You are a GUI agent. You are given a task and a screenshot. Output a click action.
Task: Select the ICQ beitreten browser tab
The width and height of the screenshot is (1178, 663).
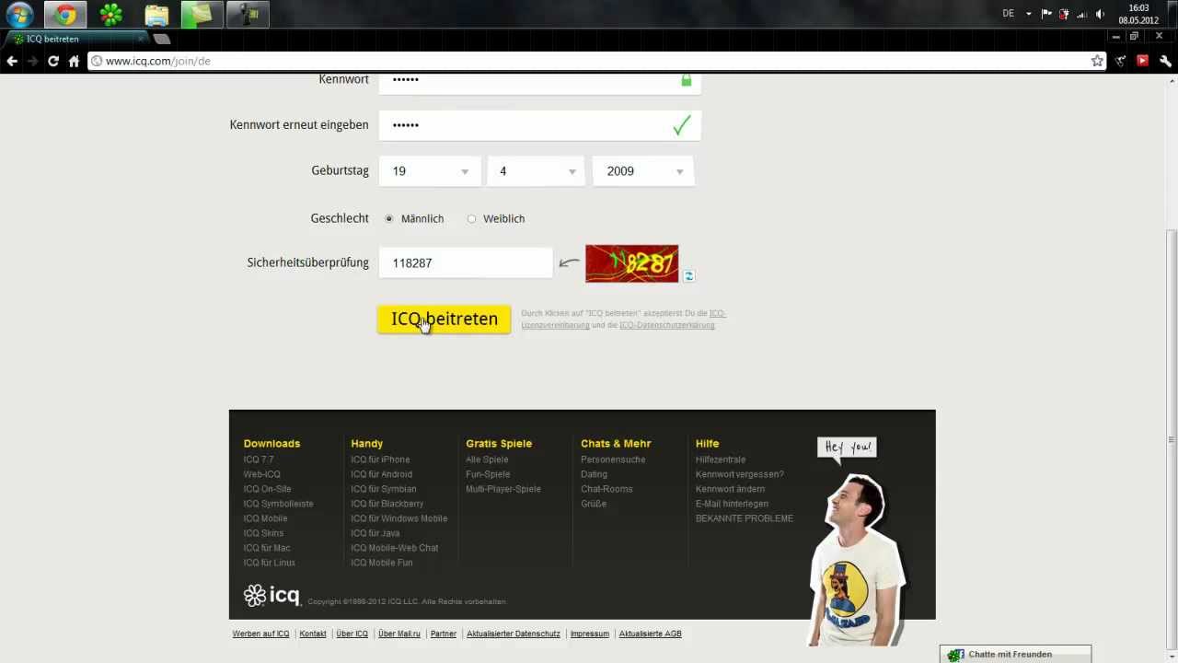(74, 39)
